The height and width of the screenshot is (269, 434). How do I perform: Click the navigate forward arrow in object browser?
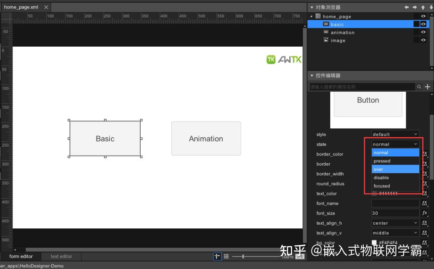tap(414, 7)
